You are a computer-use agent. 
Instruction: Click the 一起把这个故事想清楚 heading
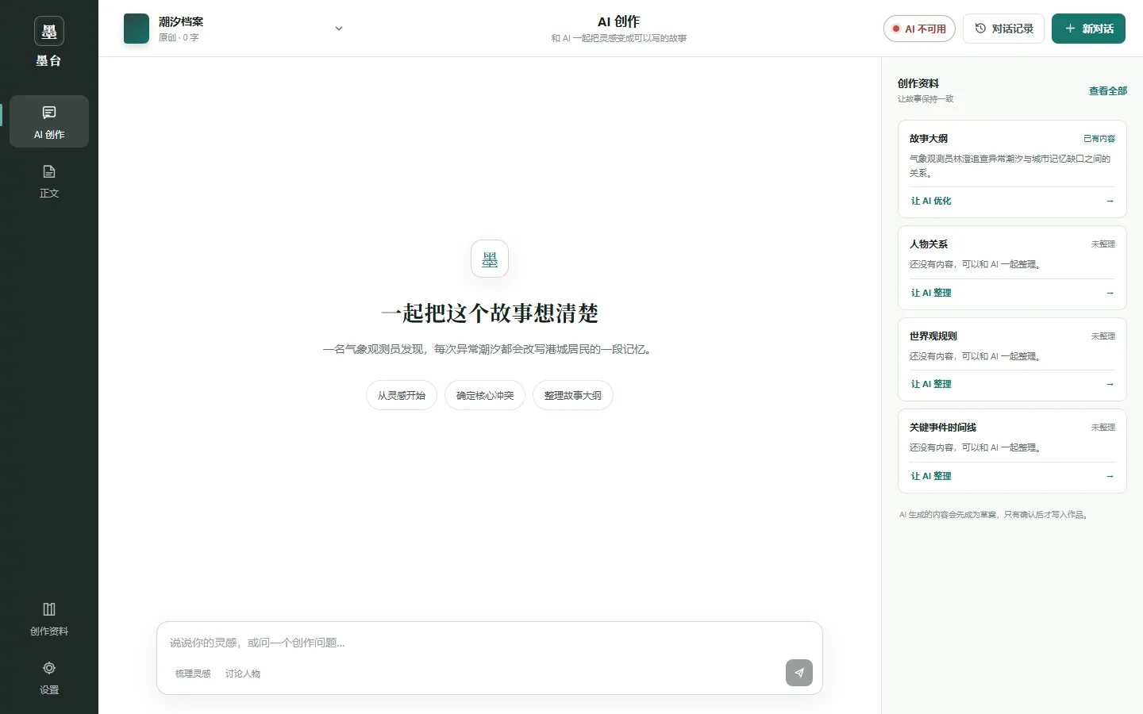[490, 313]
